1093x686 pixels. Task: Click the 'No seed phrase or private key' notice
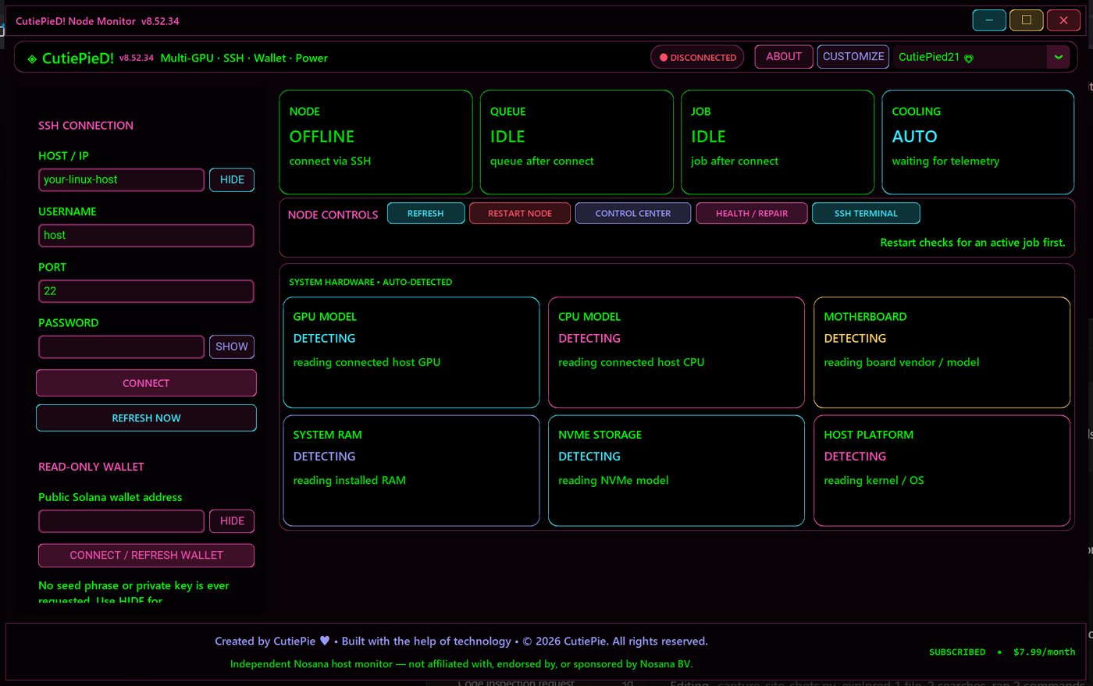(x=134, y=592)
